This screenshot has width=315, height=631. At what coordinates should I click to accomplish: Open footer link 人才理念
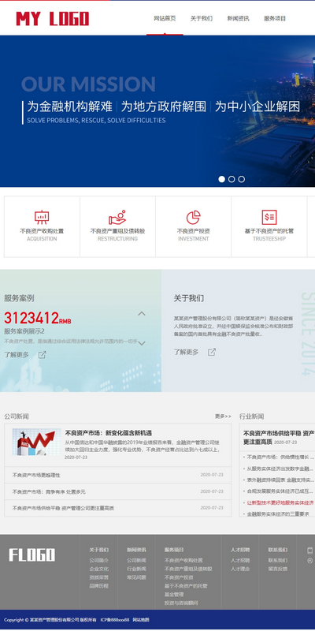point(240,569)
